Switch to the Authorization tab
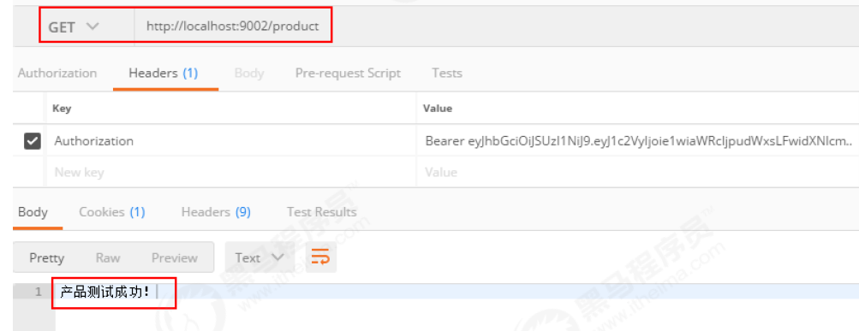This screenshot has width=859, height=331. point(57,73)
